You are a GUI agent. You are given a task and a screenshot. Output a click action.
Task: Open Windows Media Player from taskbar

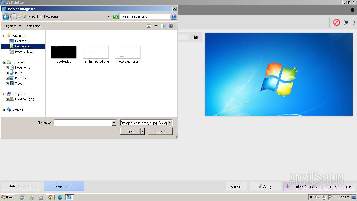pos(41,197)
